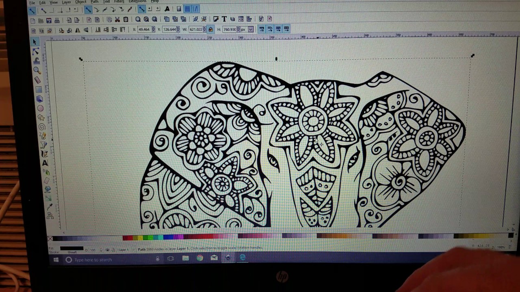
Task: Click the New document icon
Action: (x=33, y=20)
